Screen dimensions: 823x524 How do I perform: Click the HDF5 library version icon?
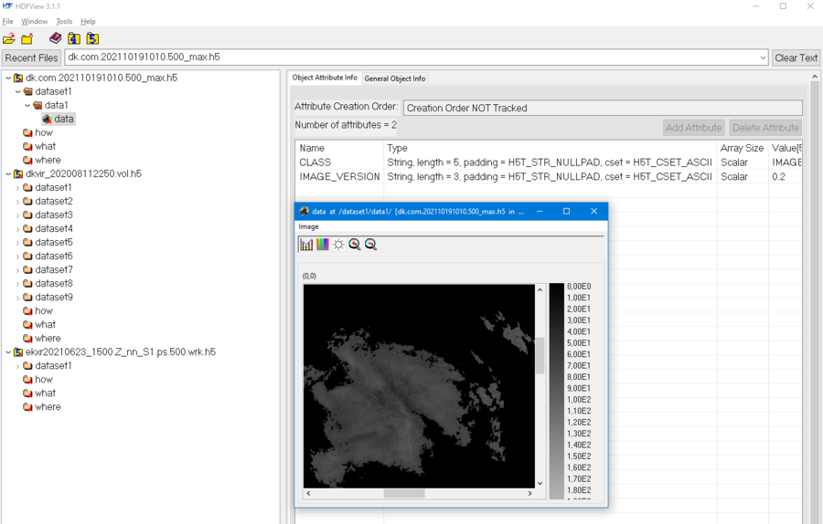click(x=92, y=38)
